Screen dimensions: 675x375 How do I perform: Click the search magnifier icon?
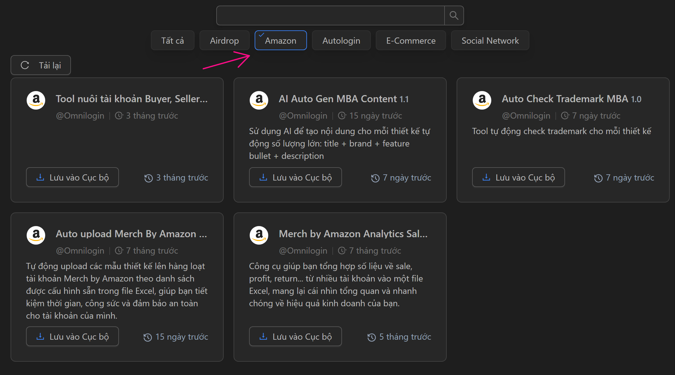454,15
